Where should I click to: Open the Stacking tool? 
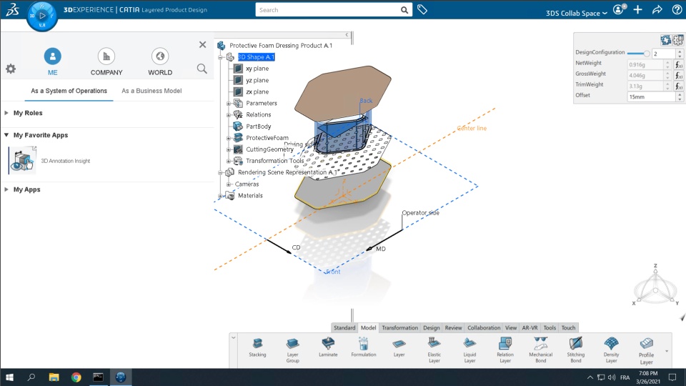[257, 347]
